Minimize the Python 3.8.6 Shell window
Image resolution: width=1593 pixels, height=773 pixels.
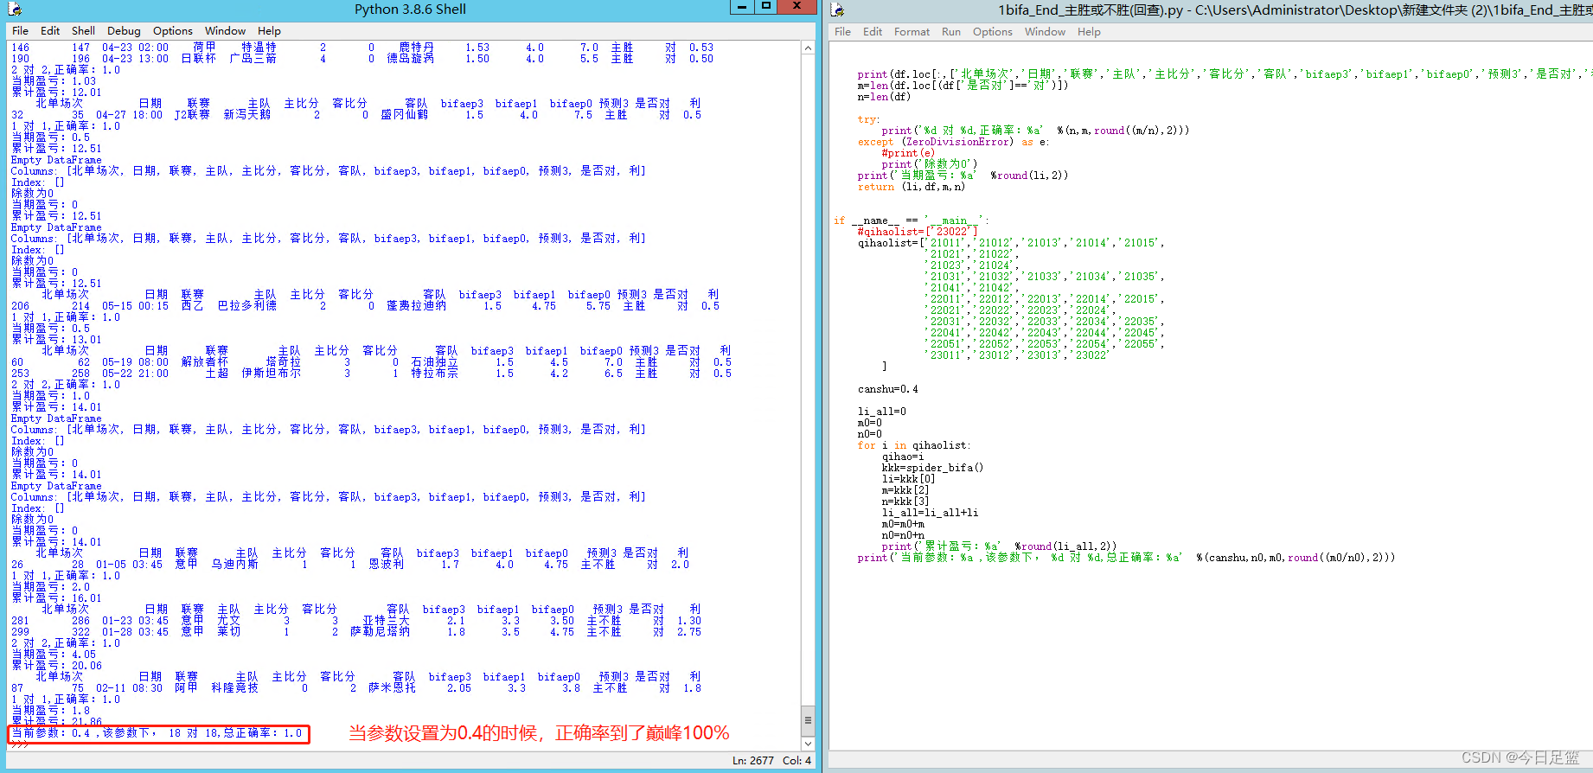click(x=742, y=7)
